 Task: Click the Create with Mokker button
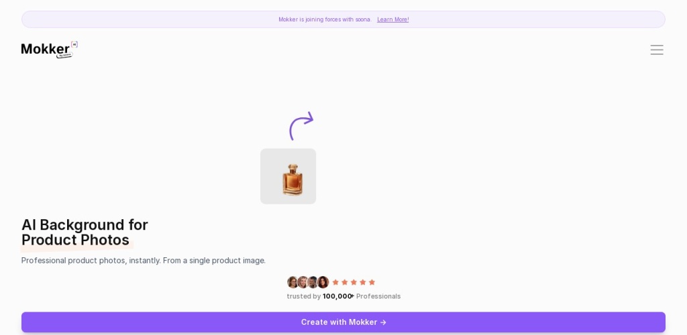click(x=343, y=322)
